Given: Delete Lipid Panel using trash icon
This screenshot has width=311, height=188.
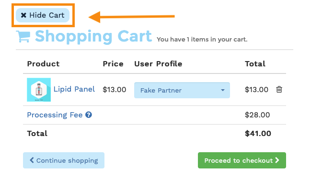Looking at the screenshot, I should 279,89.
